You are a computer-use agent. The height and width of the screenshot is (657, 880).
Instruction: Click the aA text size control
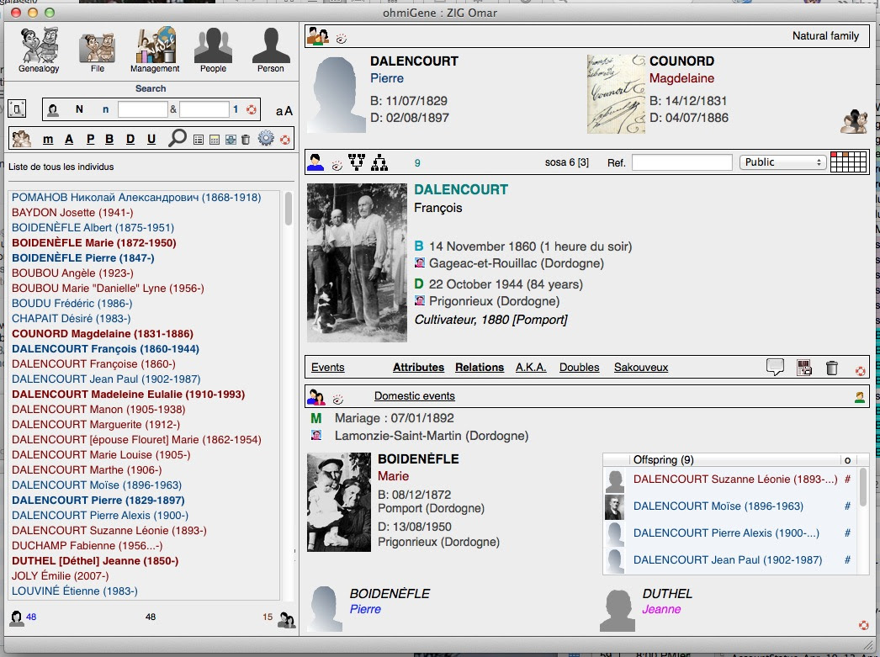pyautogui.click(x=284, y=110)
